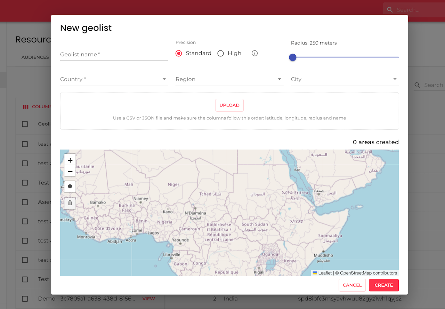Click the radius slider handle
Image resolution: width=445 pixels, height=309 pixels.
293,57
